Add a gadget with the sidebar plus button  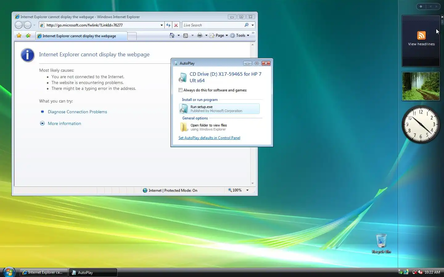[421, 6]
